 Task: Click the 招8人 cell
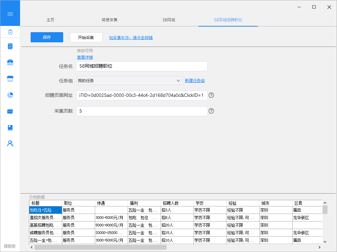(177, 218)
